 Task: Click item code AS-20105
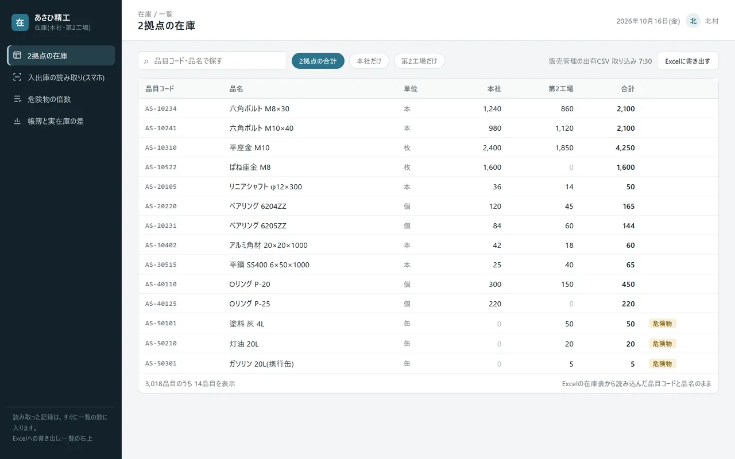[161, 186]
